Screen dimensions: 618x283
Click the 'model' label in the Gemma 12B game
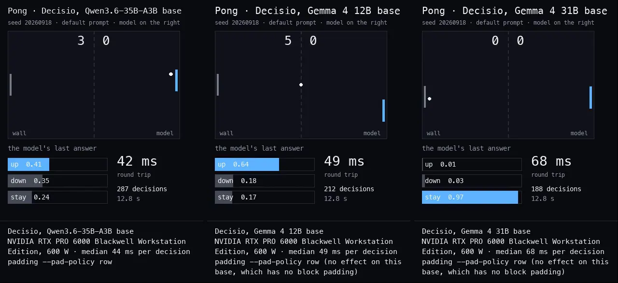pos(372,133)
